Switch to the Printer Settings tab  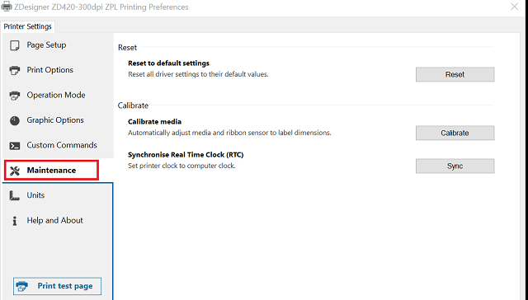27,26
